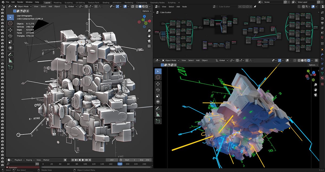Screen dimensions: 325x172
Task: Open the Render menu
Action: pos(20,2)
